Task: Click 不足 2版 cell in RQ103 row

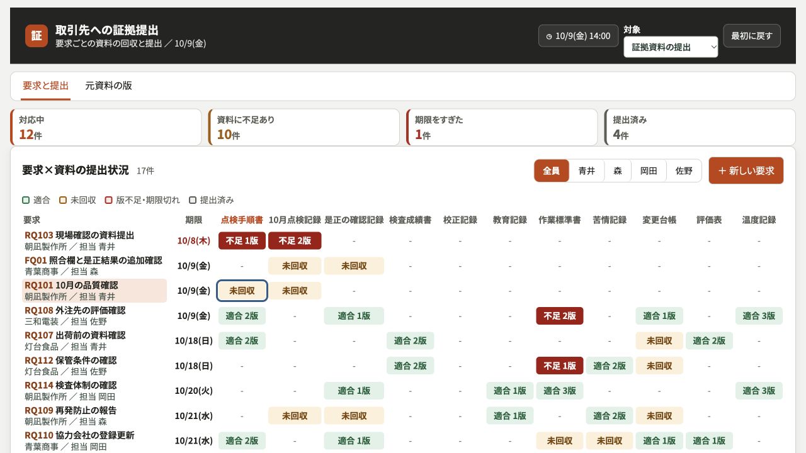Action: click(295, 240)
